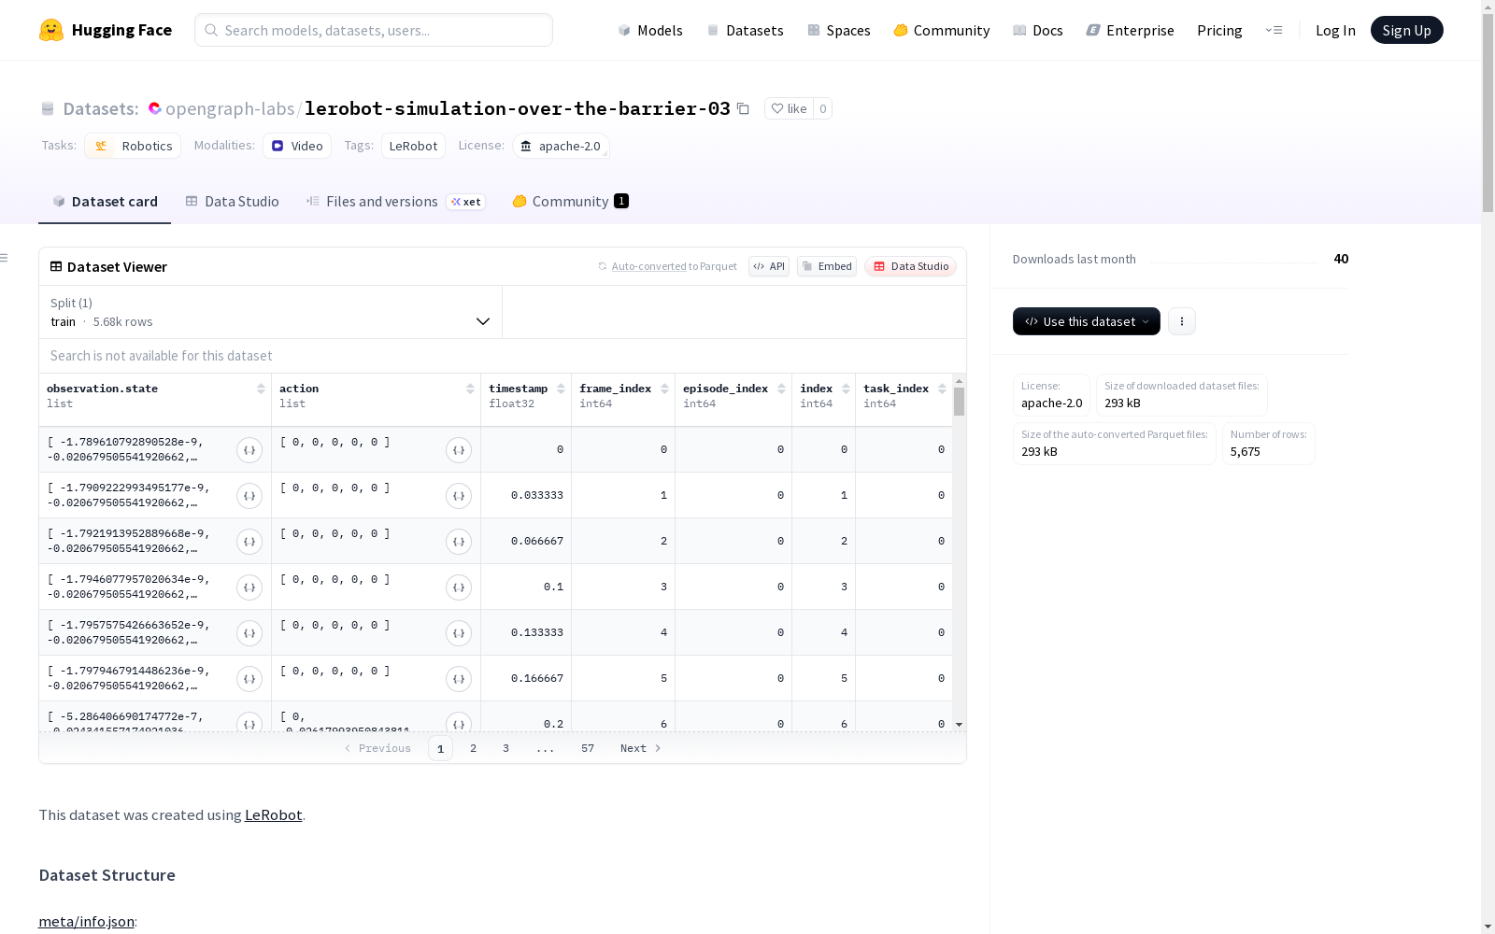The width and height of the screenshot is (1495, 934).
Task: Expand the Use this dataset dropdown
Action: tap(1087, 321)
